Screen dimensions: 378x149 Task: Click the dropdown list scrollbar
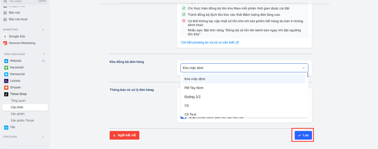(x=308, y=74)
